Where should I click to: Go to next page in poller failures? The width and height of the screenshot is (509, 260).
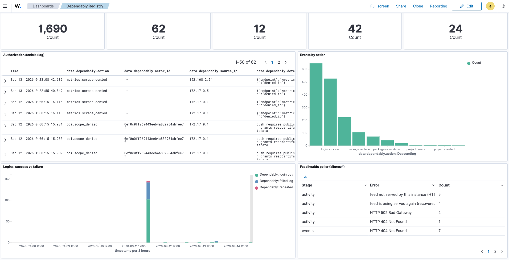502,251
